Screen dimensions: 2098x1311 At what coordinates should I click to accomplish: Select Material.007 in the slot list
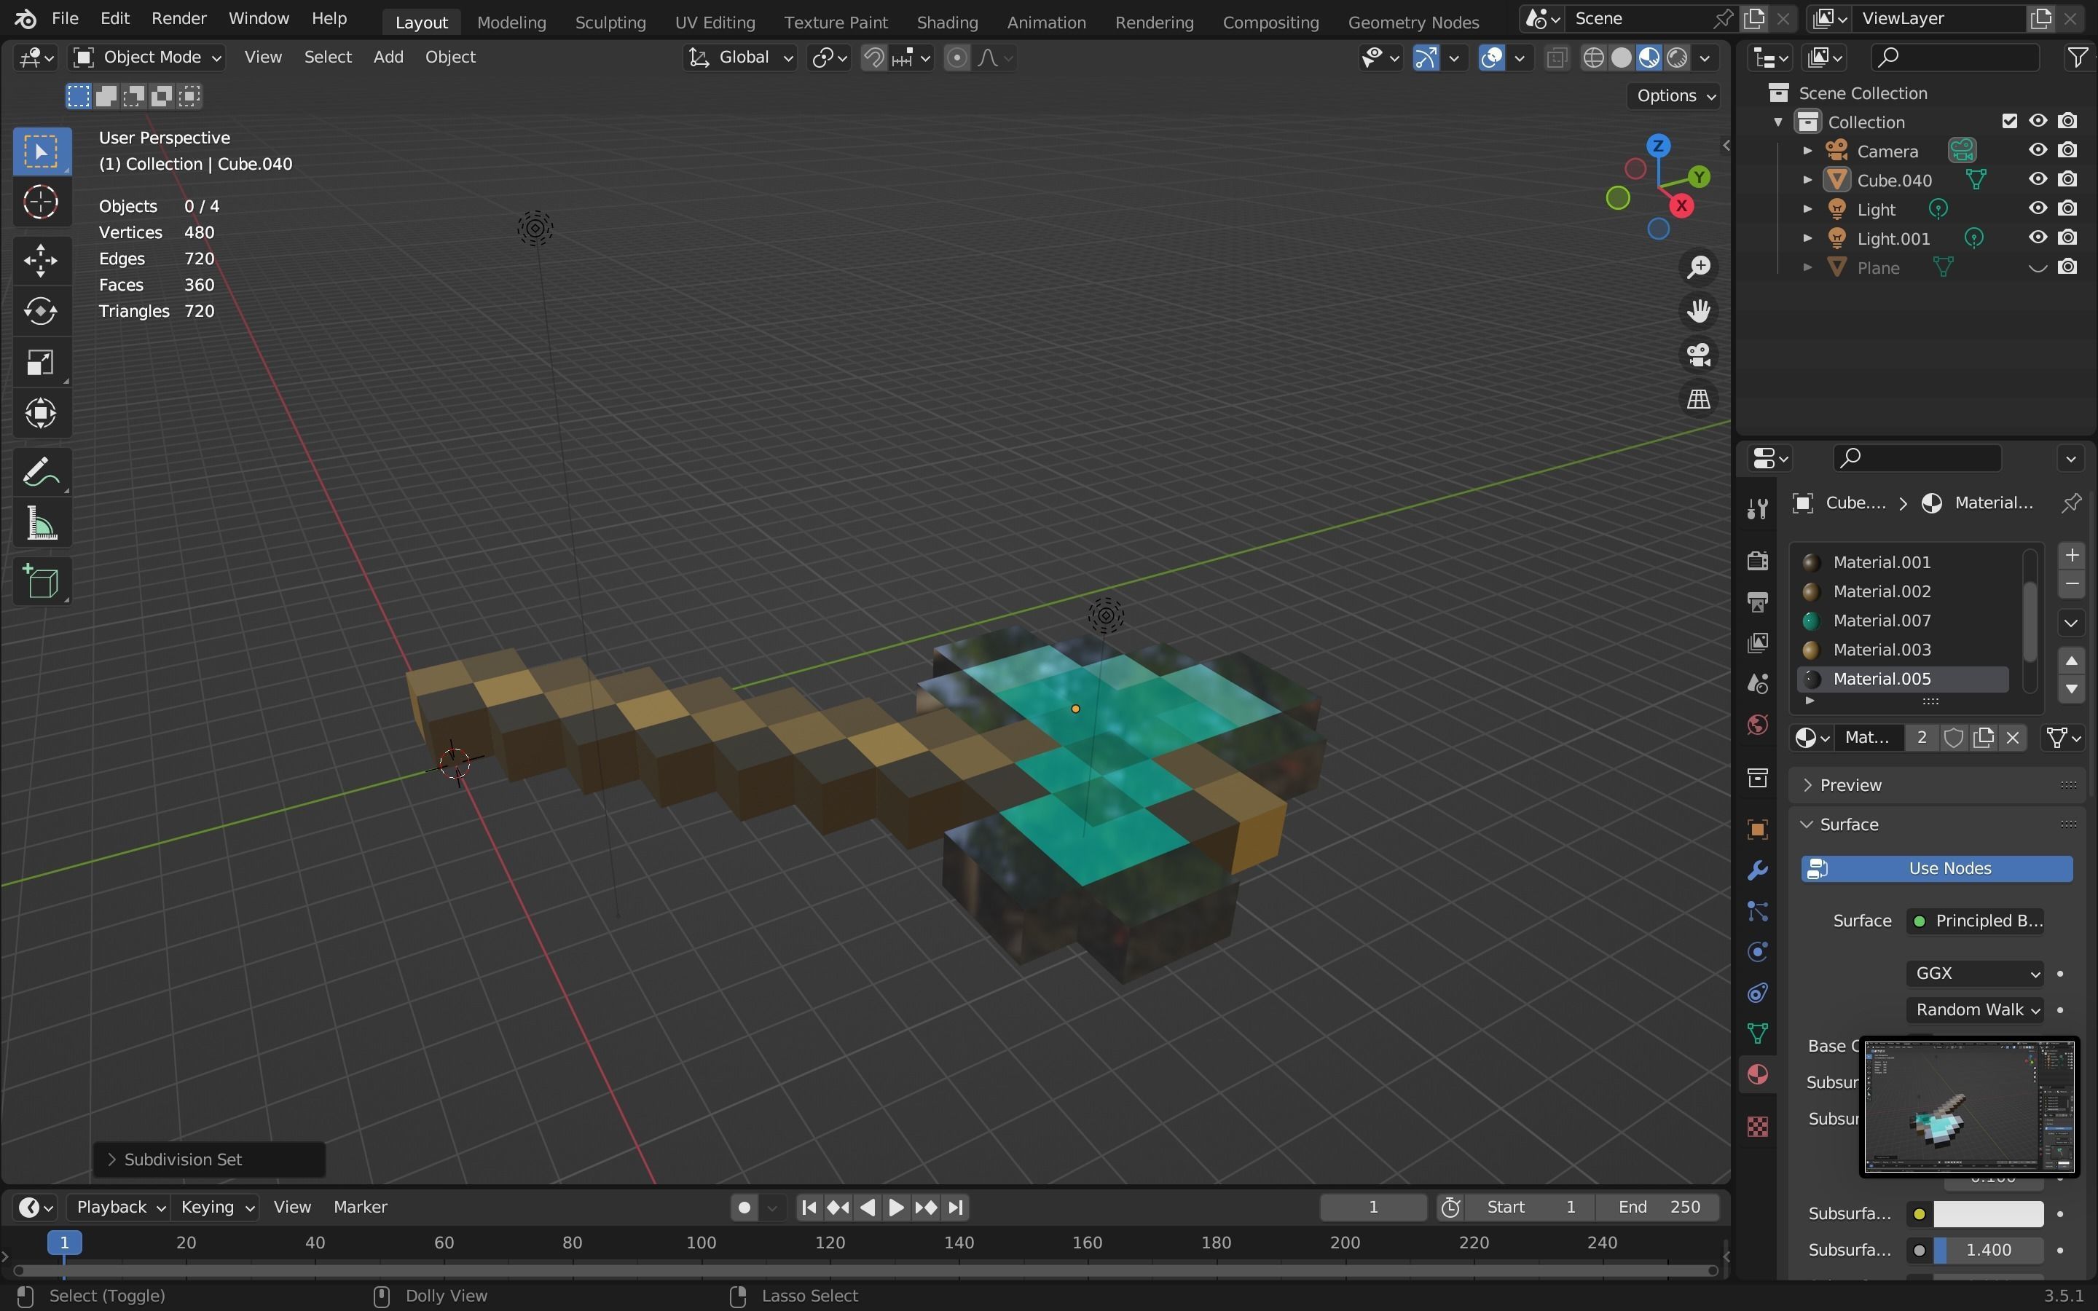click(1903, 621)
